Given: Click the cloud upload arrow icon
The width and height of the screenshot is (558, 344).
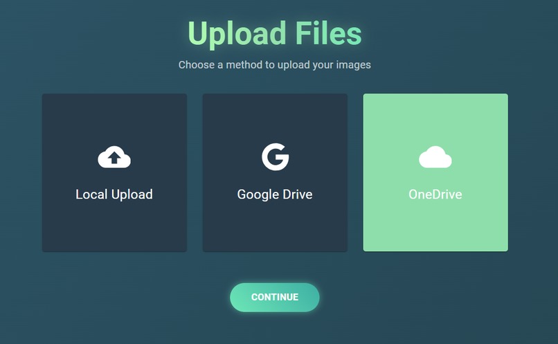Looking at the screenshot, I should click(x=114, y=157).
